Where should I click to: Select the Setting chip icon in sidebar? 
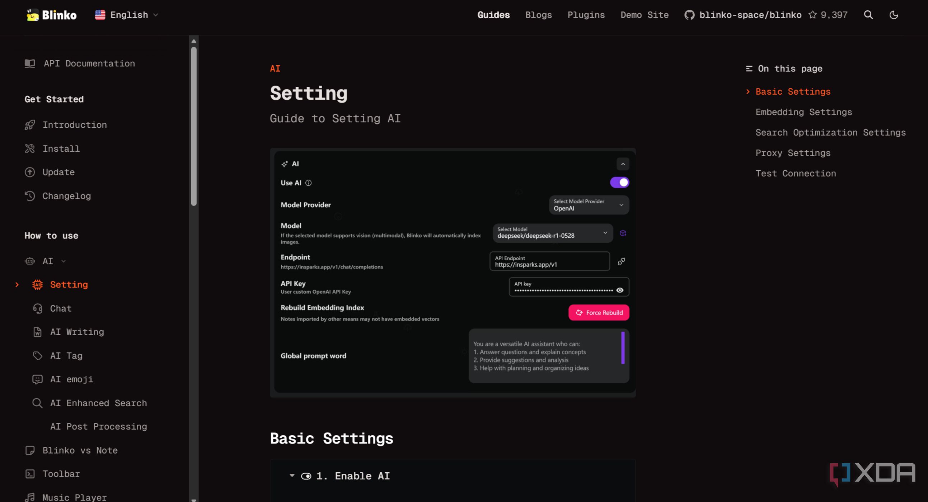(37, 285)
